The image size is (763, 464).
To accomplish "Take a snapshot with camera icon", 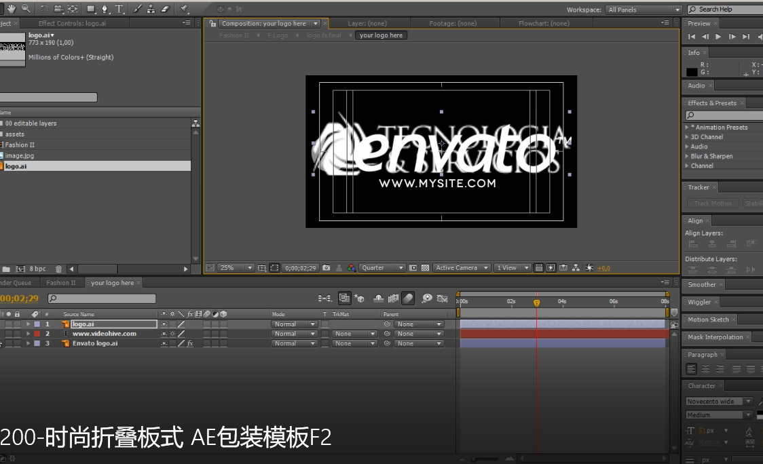I will point(327,268).
